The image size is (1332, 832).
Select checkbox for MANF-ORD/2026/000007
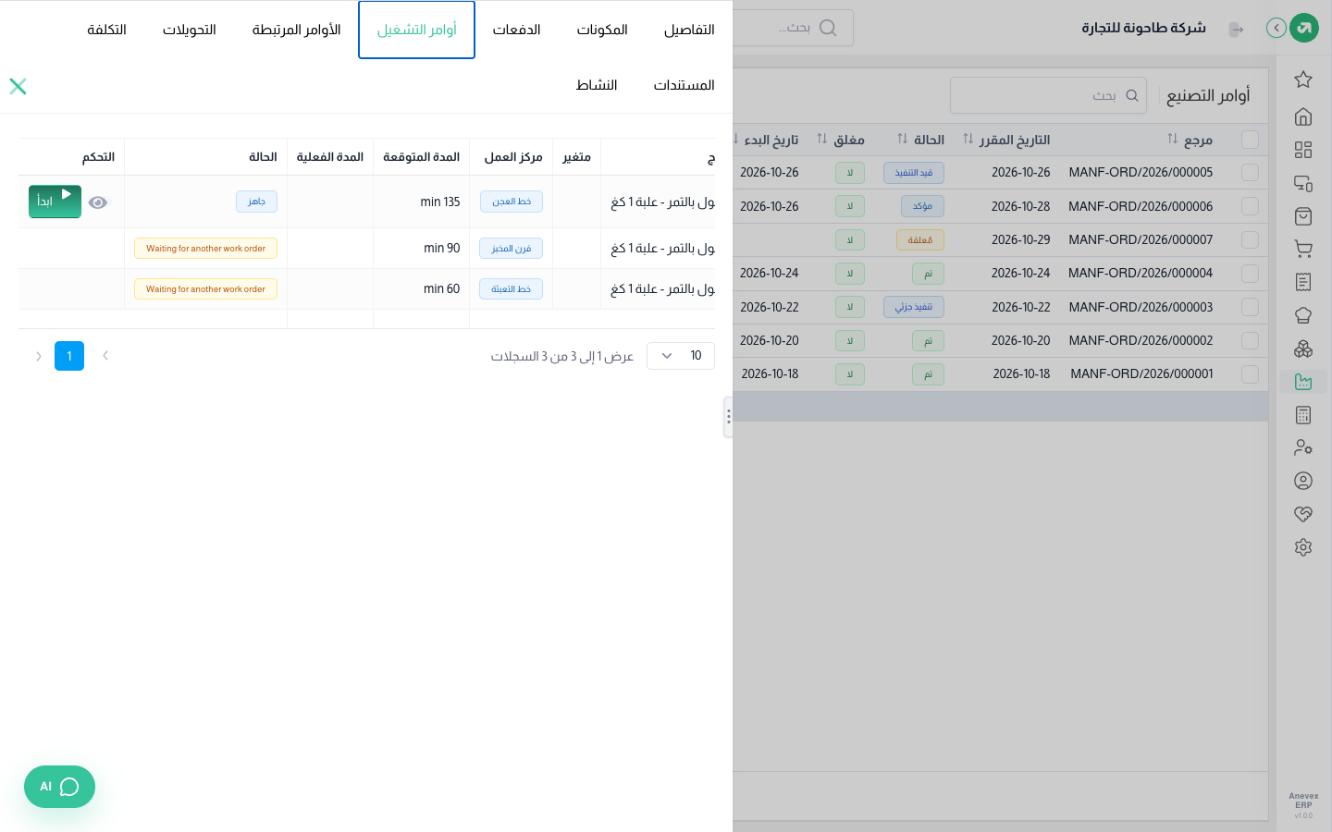tap(1250, 239)
